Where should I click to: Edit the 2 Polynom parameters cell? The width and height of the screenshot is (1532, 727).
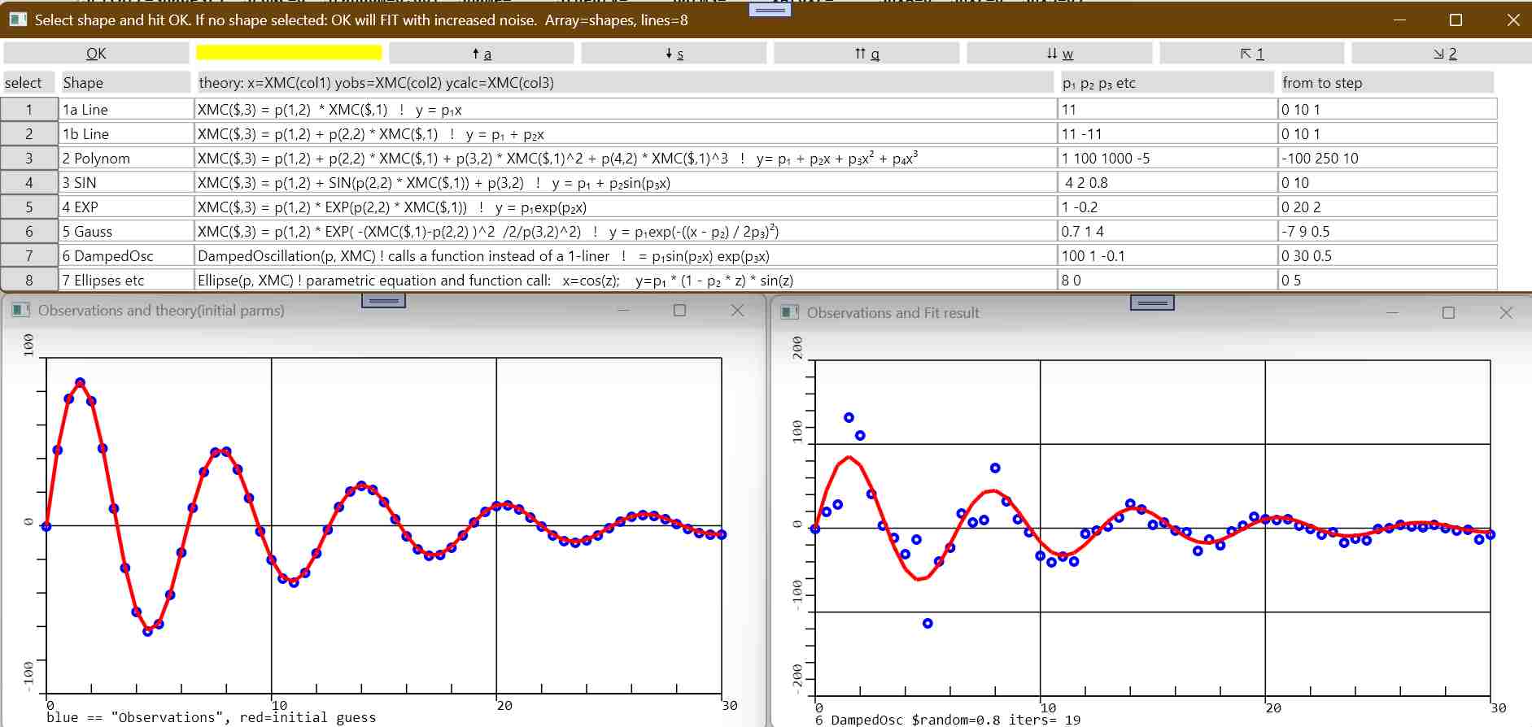(1167, 159)
